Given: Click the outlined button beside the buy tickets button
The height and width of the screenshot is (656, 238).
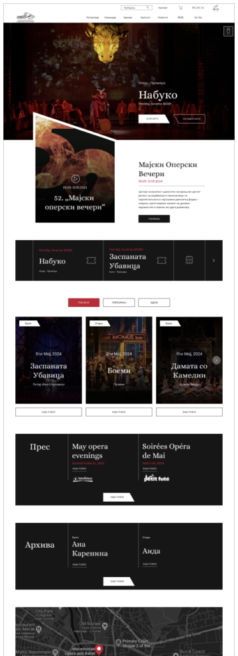Looking at the screenshot, I should (190, 119).
